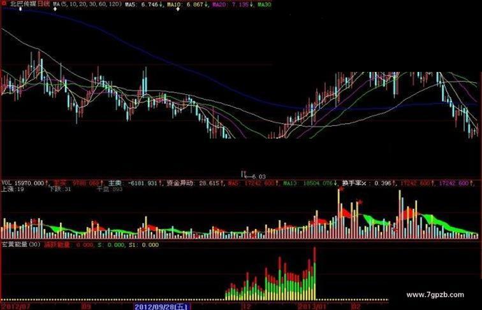This screenshot has height=310, width=482.
Task: Click the 6.03 low price marker
Action: [x=259, y=176]
